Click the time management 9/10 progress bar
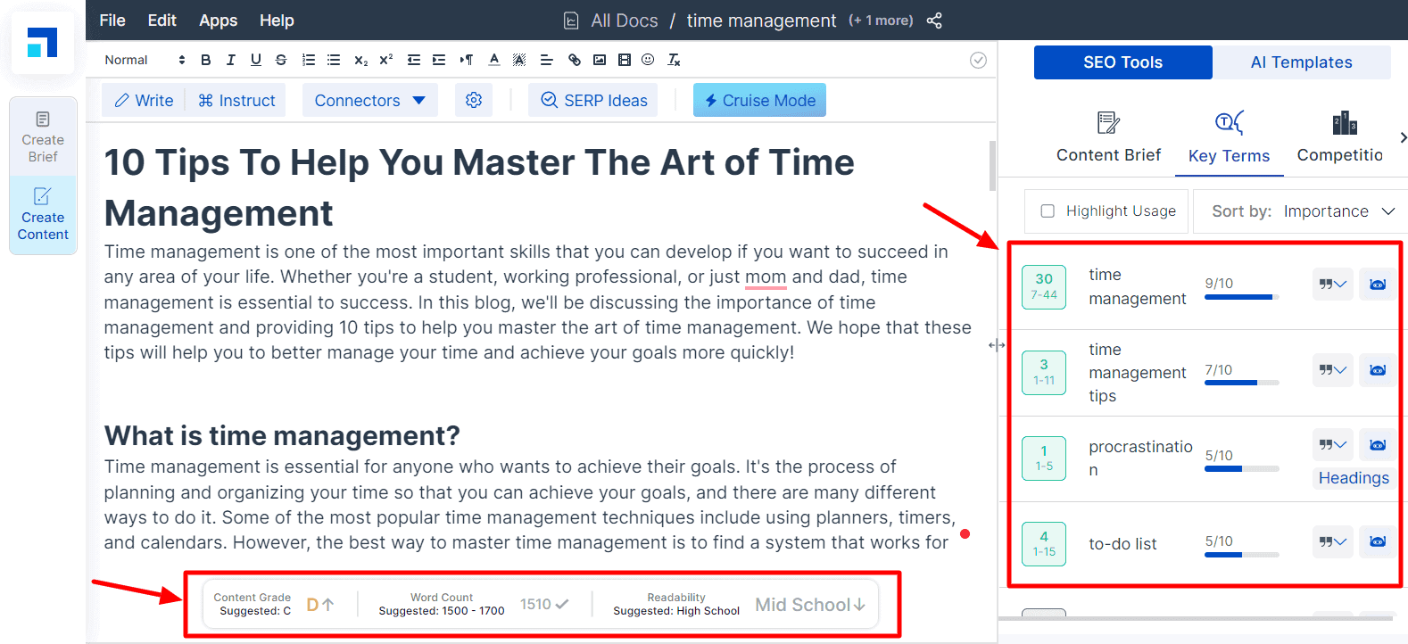The width and height of the screenshot is (1408, 644). 1241,297
